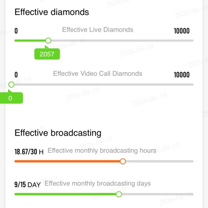Click the Effective broadcasting heading

(x=58, y=133)
